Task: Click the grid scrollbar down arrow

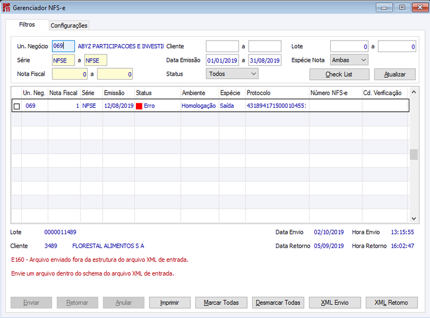Action: point(414,218)
